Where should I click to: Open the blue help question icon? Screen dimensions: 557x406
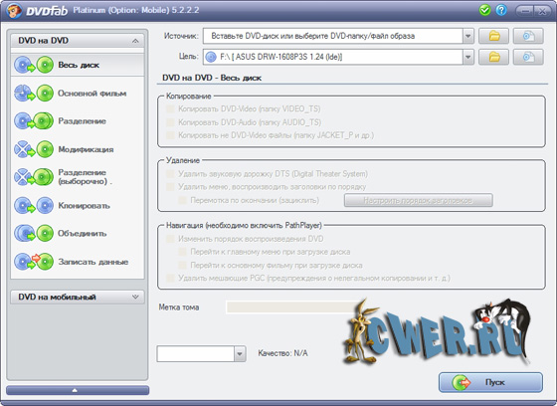coord(501,10)
